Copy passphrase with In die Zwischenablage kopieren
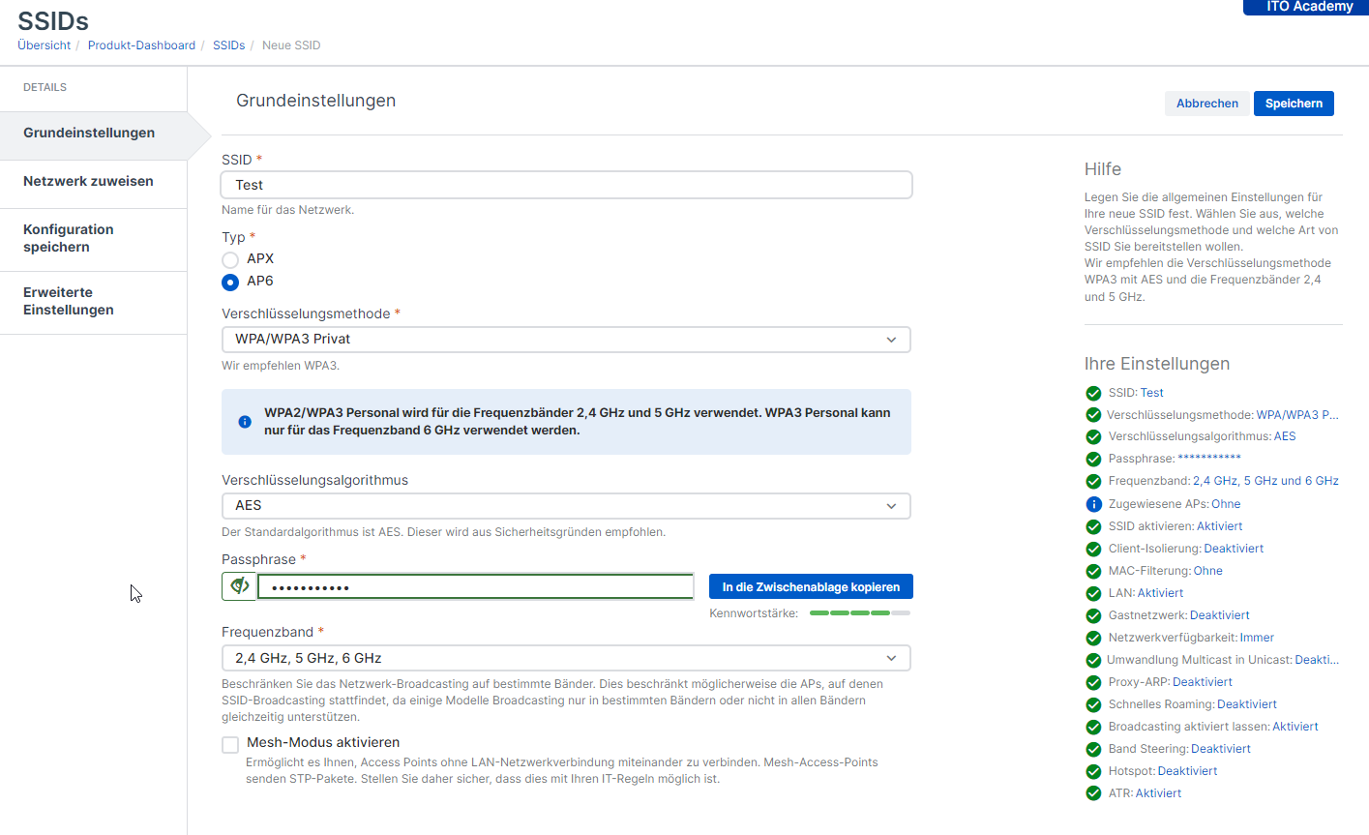 [811, 587]
